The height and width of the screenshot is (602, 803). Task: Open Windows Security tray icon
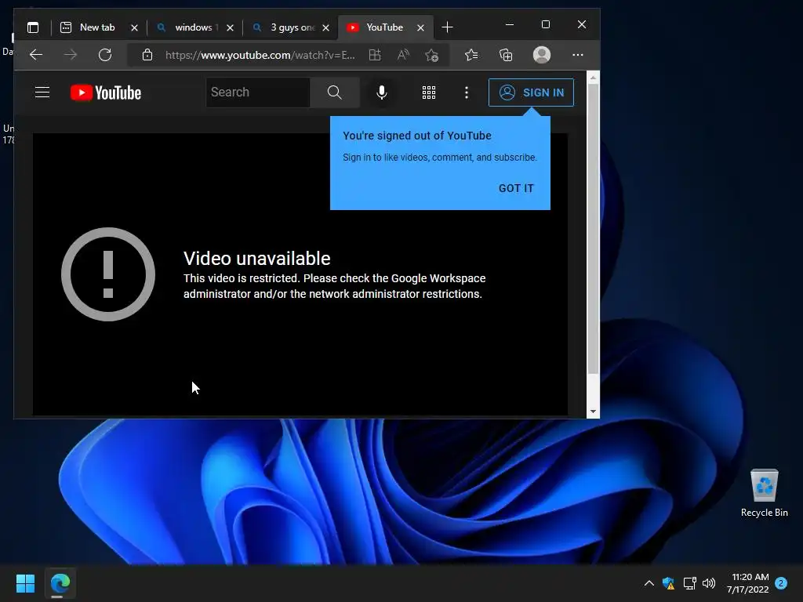(668, 583)
